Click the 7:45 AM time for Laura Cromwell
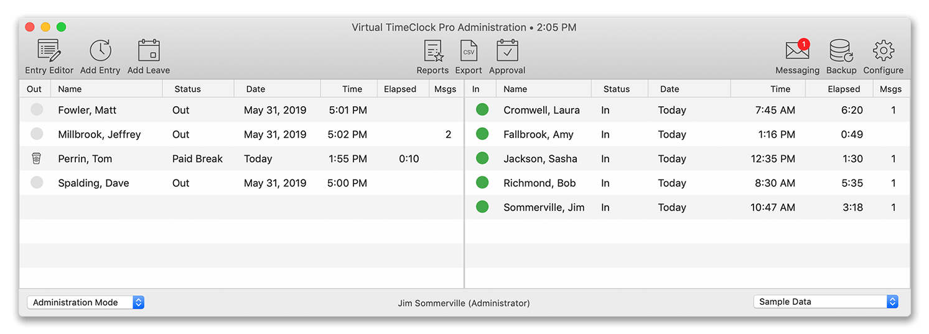Screen dimensions: 929x334 pos(775,110)
